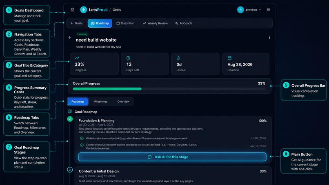Image resolution: width=329 pixels, height=185 pixels.
Task: Click the Goal Roadmap map icon
Action: [x=70, y=111]
